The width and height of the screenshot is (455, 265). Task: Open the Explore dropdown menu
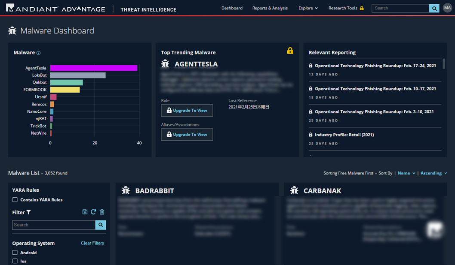coord(308,8)
